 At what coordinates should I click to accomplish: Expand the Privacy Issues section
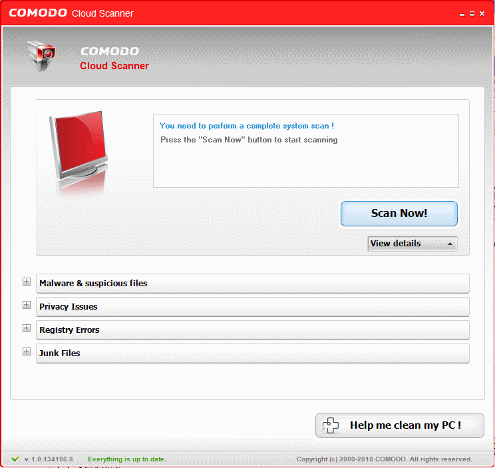point(27,305)
